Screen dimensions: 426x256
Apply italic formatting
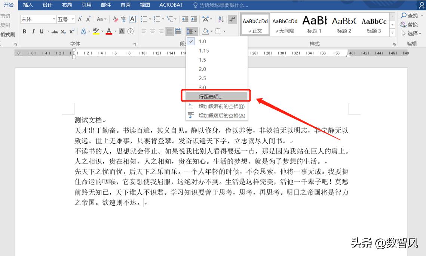pyautogui.click(x=33, y=31)
